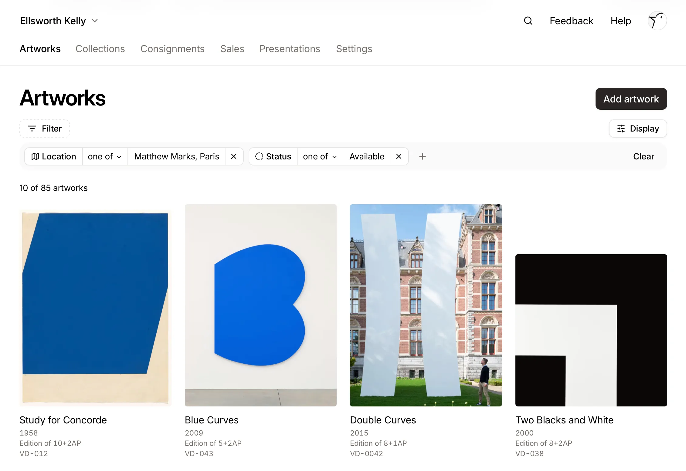This screenshot has width=686, height=471.
Task: Open the Feedback link
Action: (x=571, y=21)
